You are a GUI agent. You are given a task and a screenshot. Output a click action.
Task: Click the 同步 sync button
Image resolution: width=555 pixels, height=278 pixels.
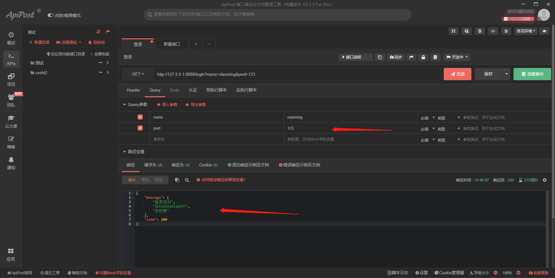pos(396,57)
